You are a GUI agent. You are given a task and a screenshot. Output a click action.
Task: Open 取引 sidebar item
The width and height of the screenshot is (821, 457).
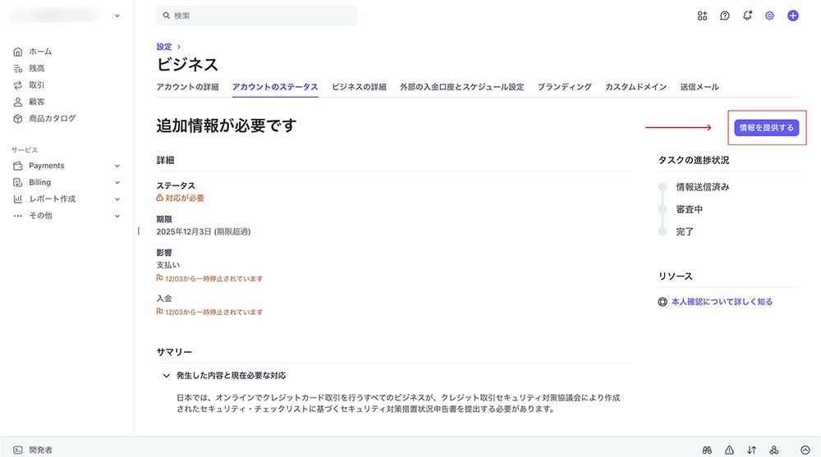37,85
